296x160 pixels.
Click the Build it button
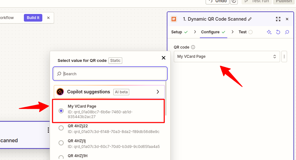click(33, 18)
